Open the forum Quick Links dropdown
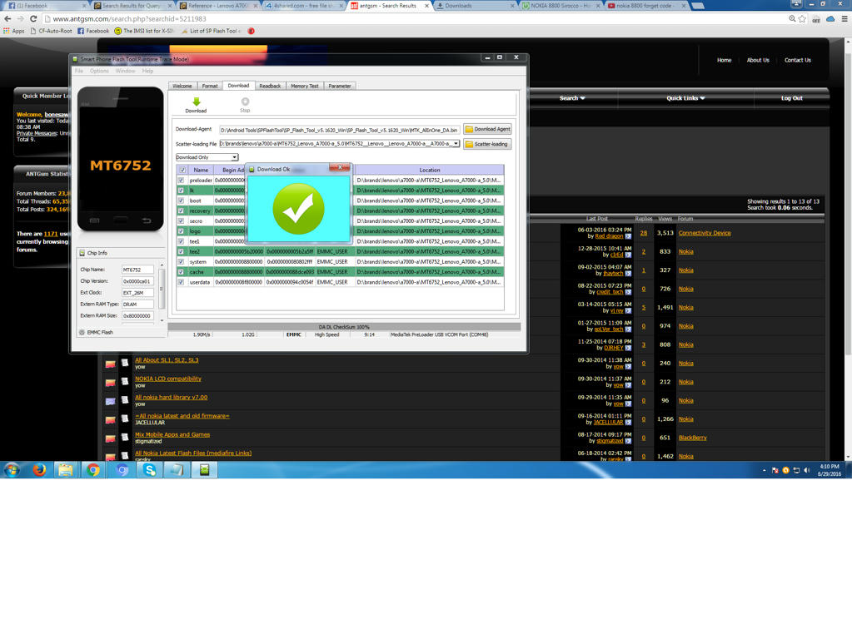This screenshot has height=639, width=852. coord(685,98)
